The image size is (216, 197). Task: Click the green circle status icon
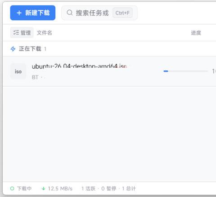tap(12, 188)
